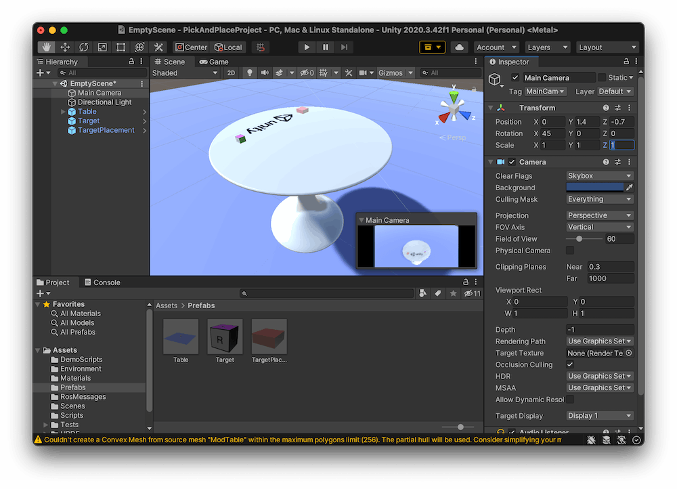677x489 pixels.
Task: Toggle Occlusion Culling checkbox
Action: pos(570,364)
